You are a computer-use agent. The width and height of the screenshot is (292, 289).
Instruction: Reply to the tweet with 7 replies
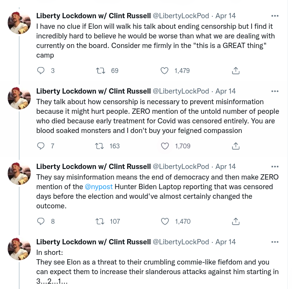41,146
